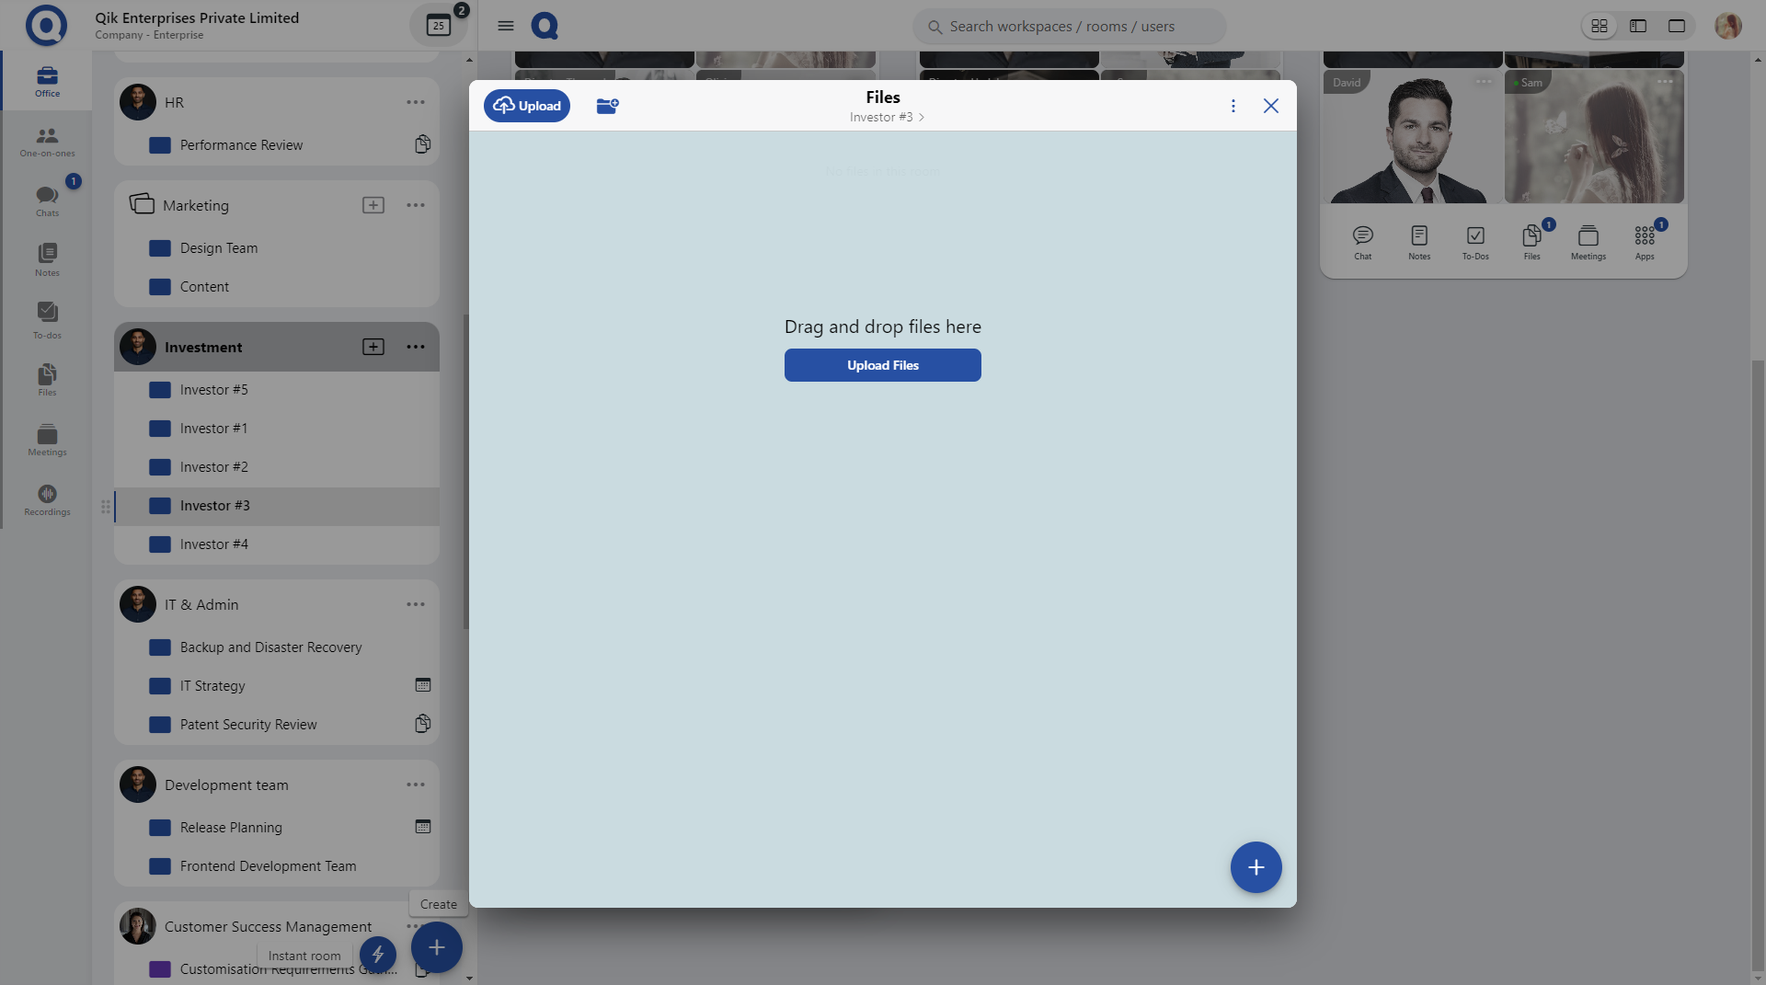Switch to the Office section
Viewport: 1766px width, 985px height.
click(x=46, y=81)
